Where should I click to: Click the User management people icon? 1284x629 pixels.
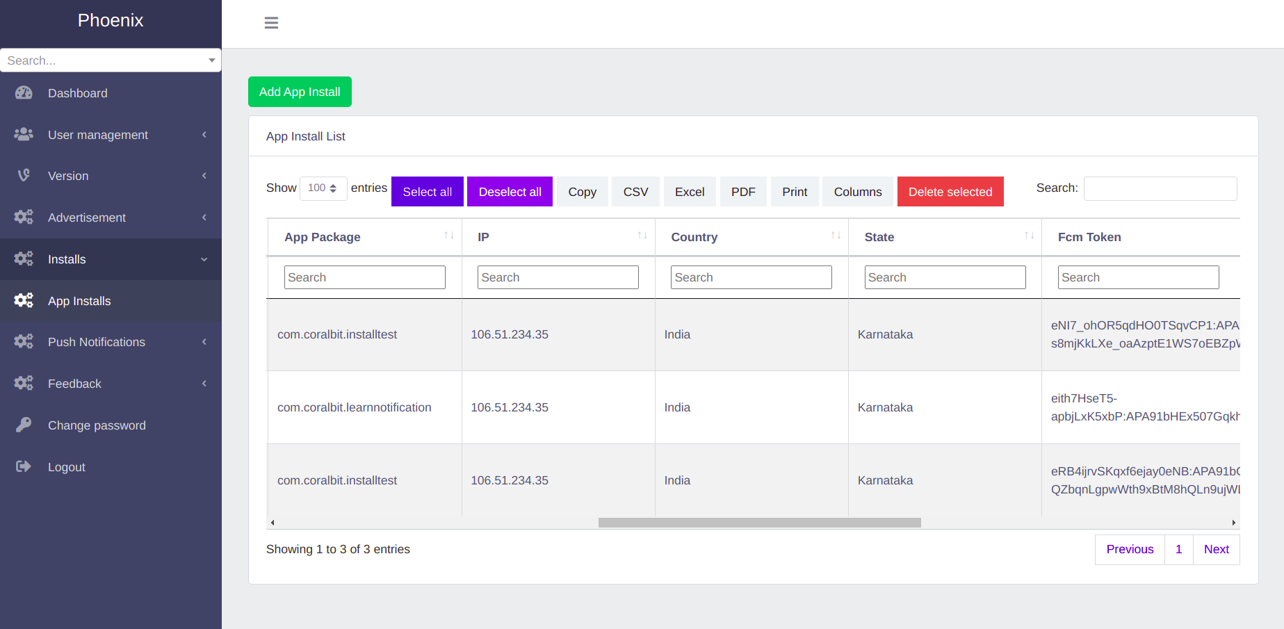24,134
